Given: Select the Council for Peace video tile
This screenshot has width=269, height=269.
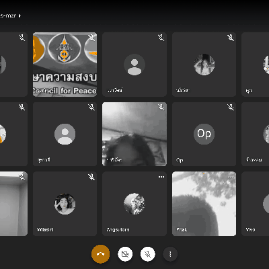Looking at the screenshot, I should 65,65.
